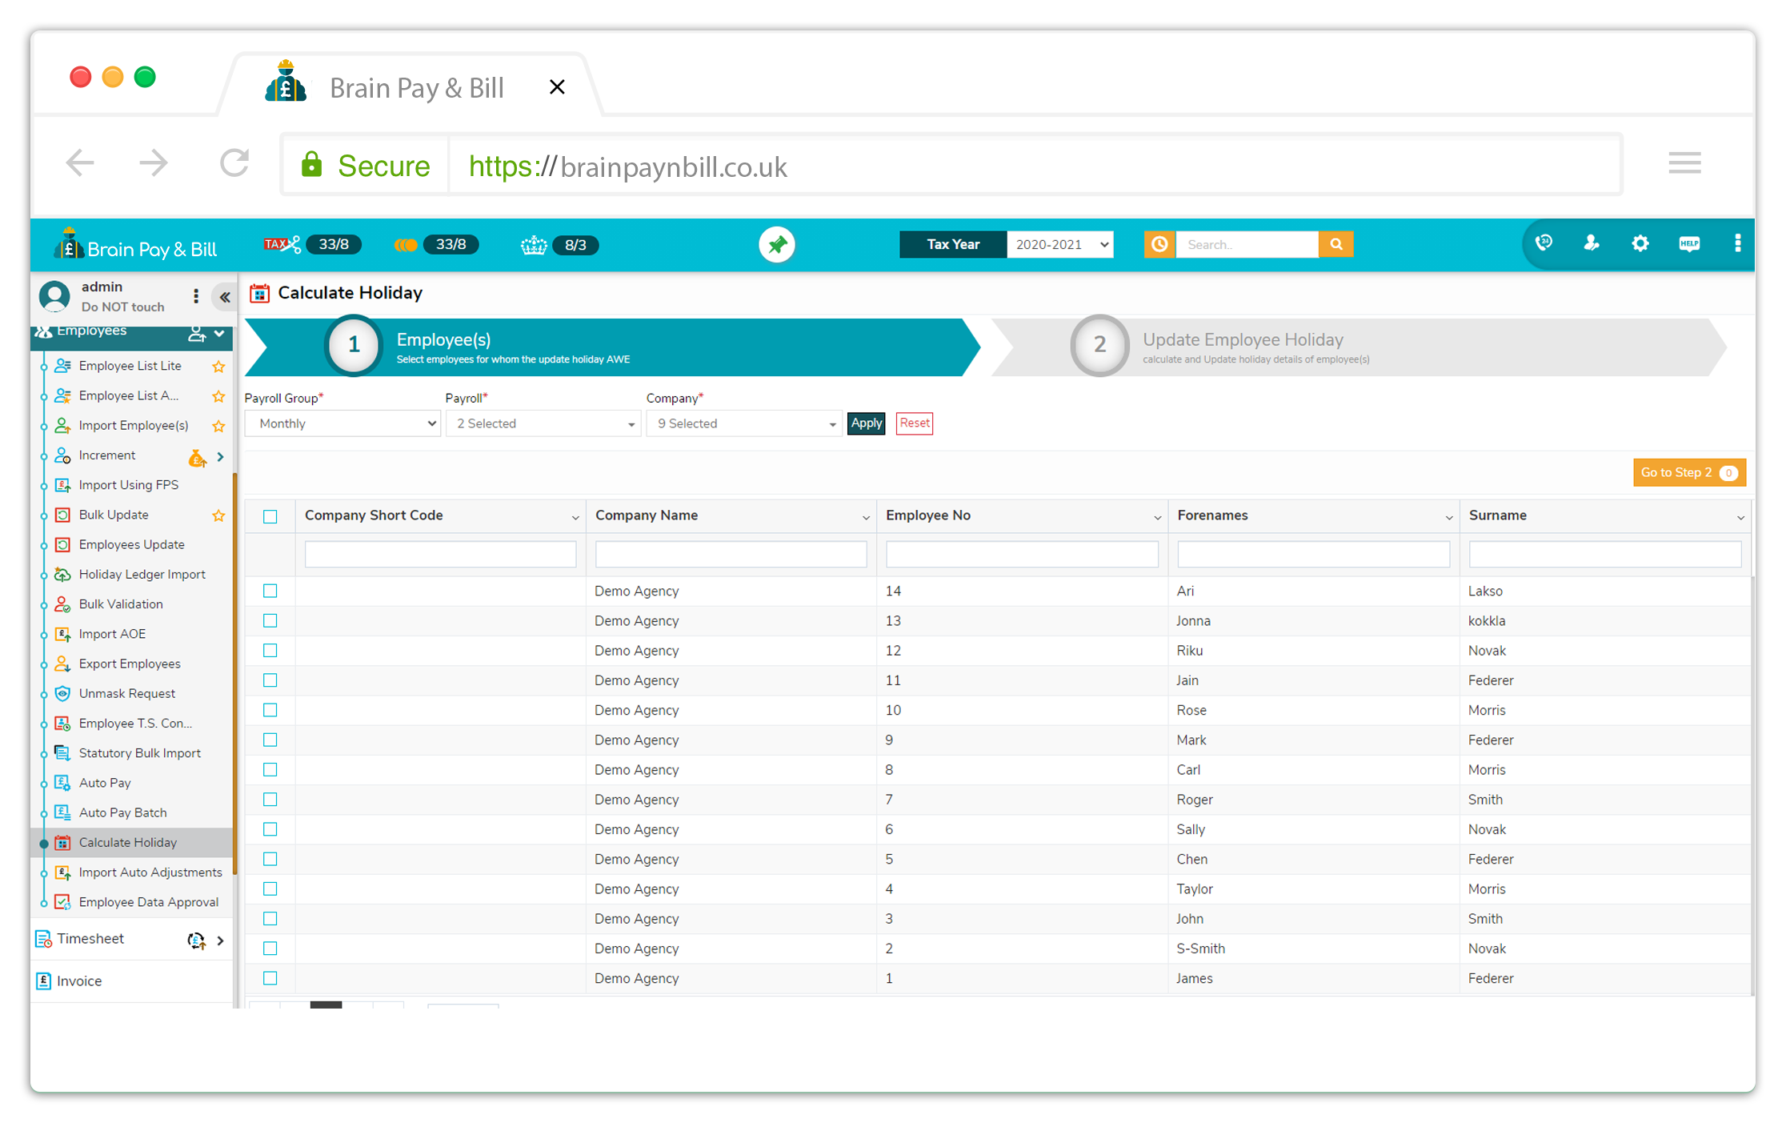Open the Help icon in header
Screen dimensions: 1786x1127
point(1689,243)
